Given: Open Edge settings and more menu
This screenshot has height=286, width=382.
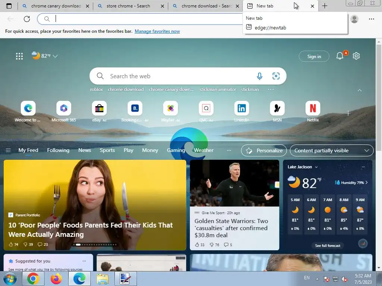Looking at the screenshot, I should [371, 19].
